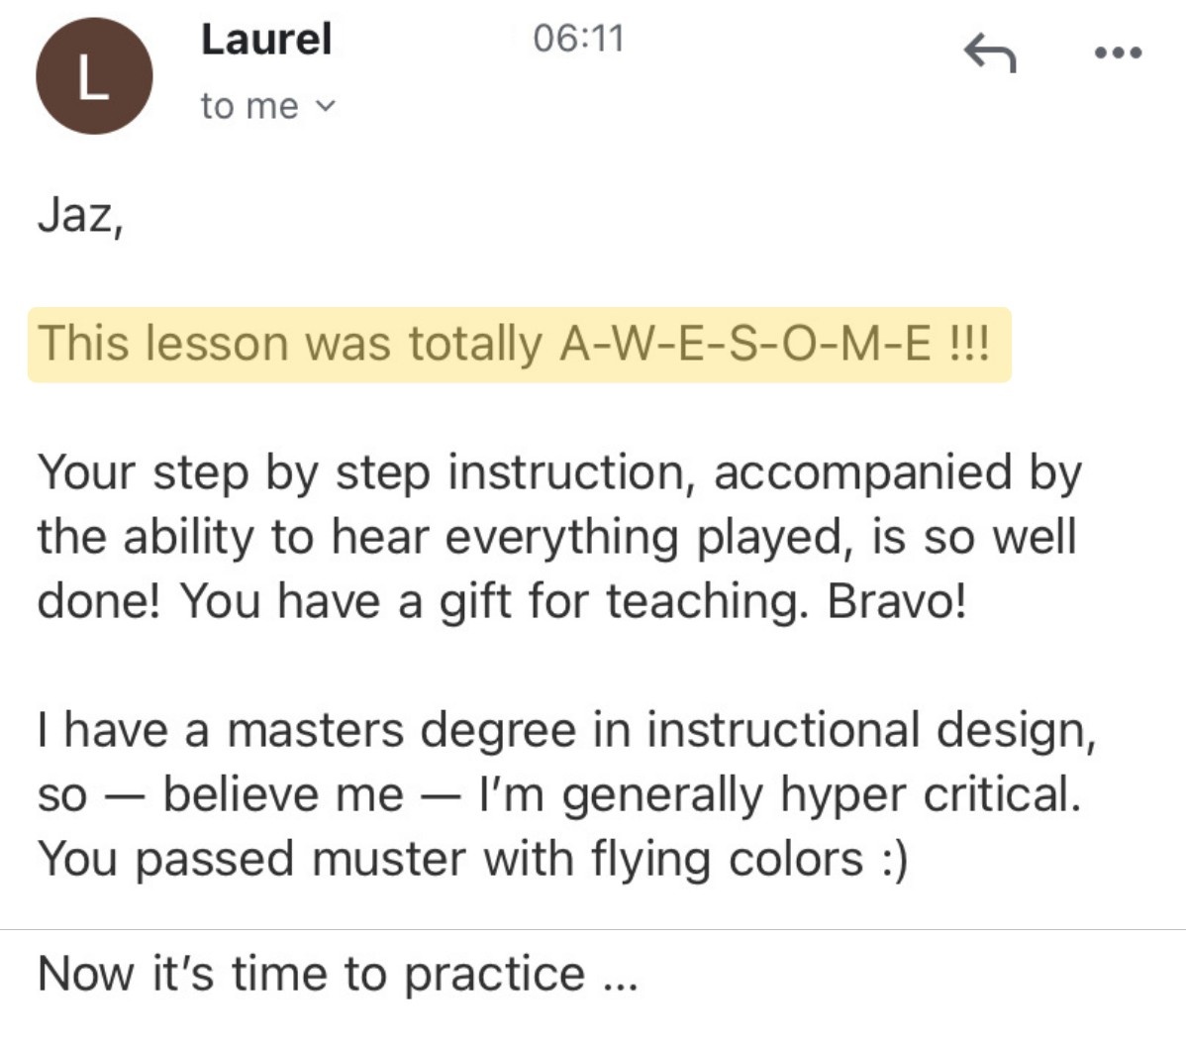Click the "to me" recipient text
The height and width of the screenshot is (1045, 1186).
tap(248, 106)
